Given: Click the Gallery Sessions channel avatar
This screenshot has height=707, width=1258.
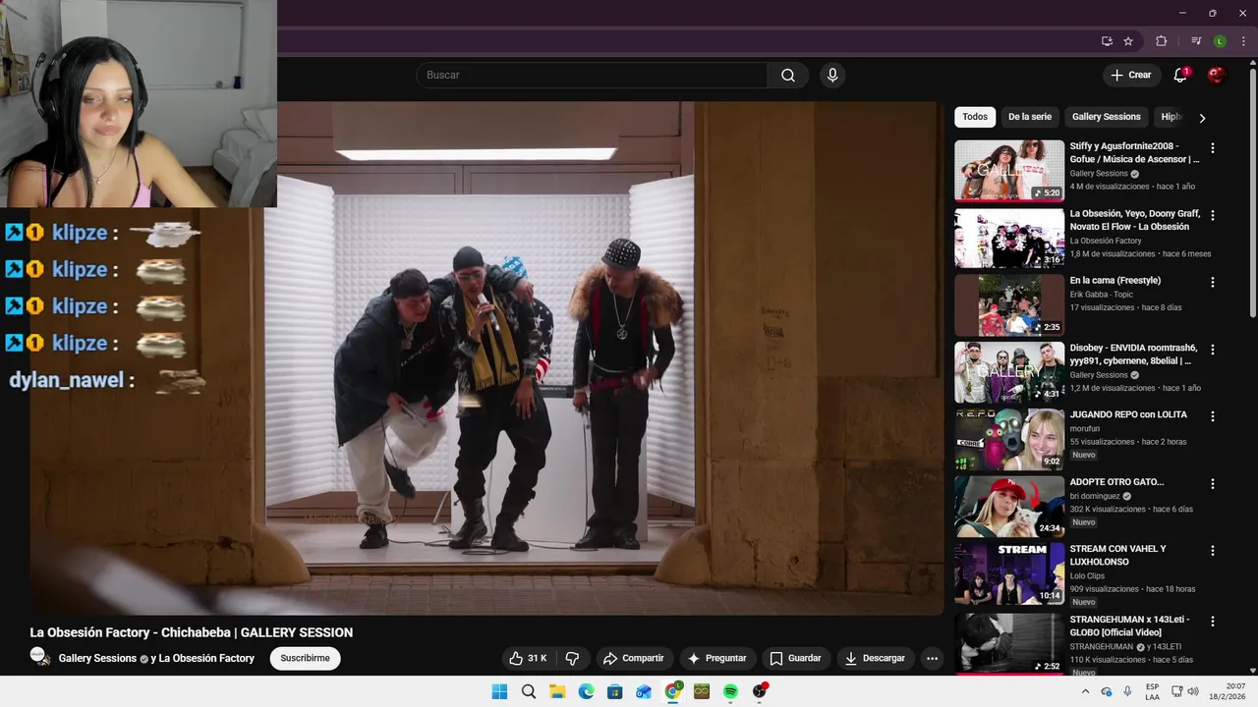Looking at the screenshot, I should point(40,657).
